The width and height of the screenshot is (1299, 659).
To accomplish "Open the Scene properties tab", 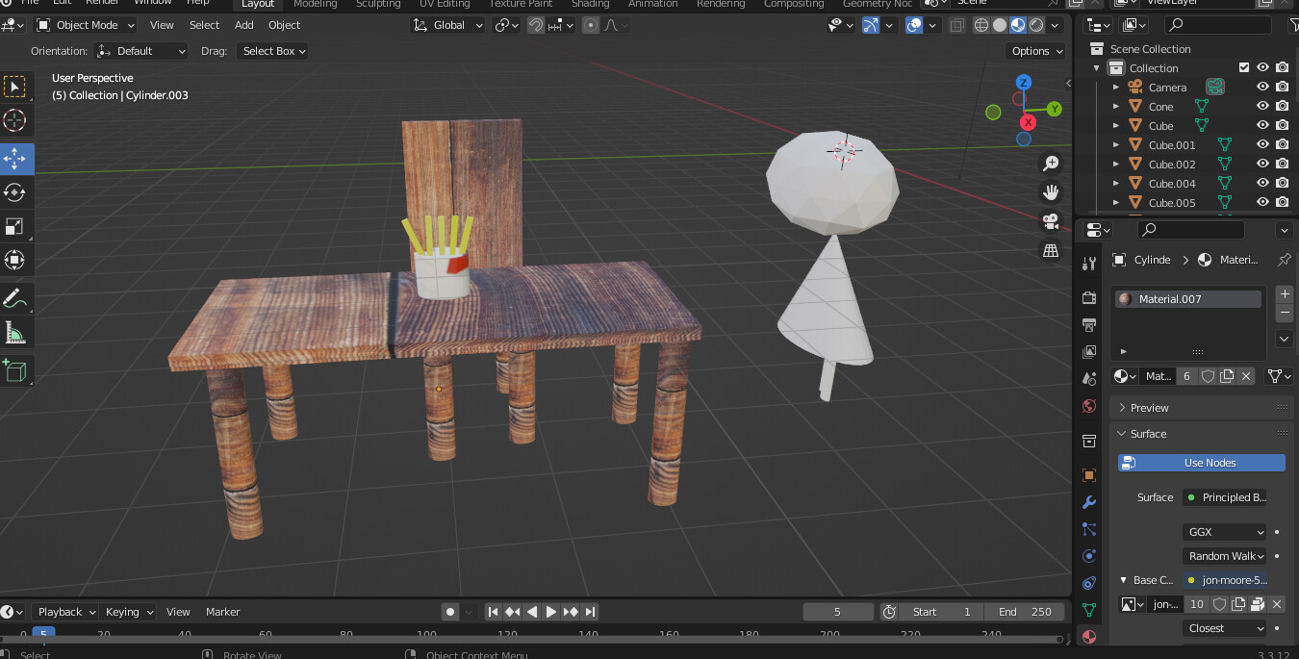I will point(1089,379).
